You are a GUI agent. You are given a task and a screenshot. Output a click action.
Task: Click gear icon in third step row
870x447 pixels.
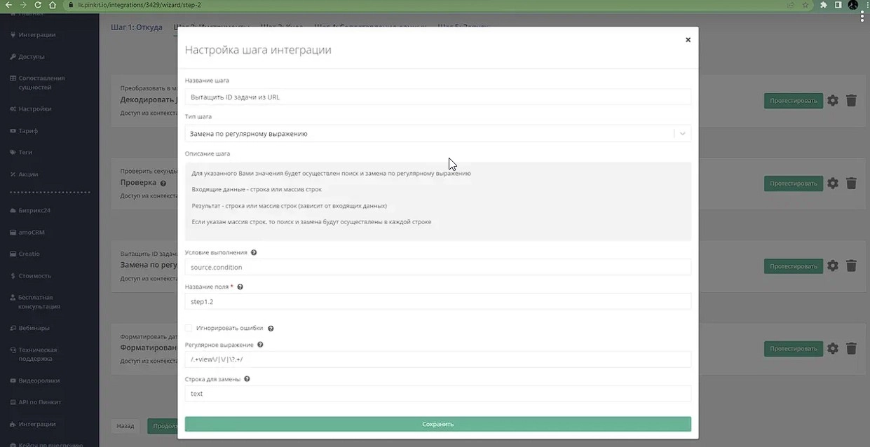[832, 266]
